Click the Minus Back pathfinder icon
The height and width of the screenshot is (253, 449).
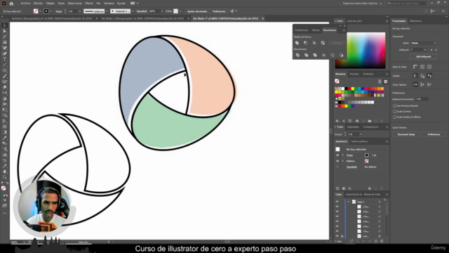pos(341,55)
